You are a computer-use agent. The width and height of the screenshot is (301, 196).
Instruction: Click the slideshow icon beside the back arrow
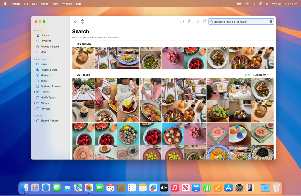[82, 21]
